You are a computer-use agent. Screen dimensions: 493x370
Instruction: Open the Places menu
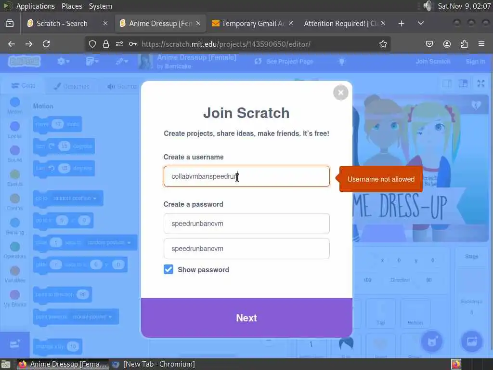coord(72,6)
